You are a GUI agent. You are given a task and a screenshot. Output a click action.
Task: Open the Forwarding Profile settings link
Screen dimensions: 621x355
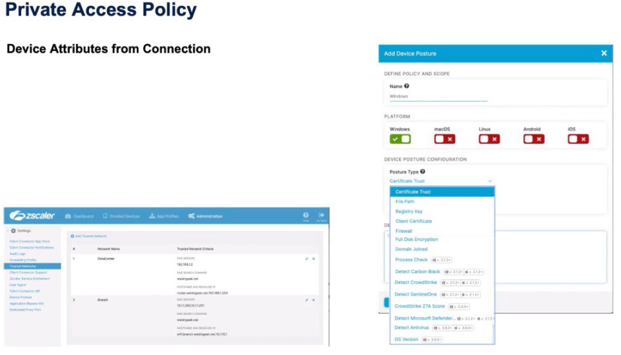tap(23, 260)
